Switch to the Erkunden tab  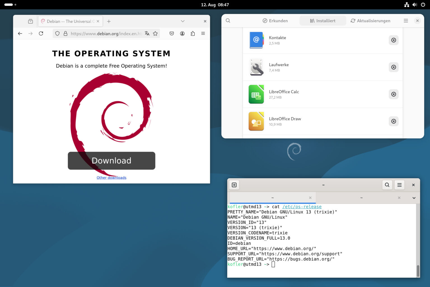(x=275, y=21)
